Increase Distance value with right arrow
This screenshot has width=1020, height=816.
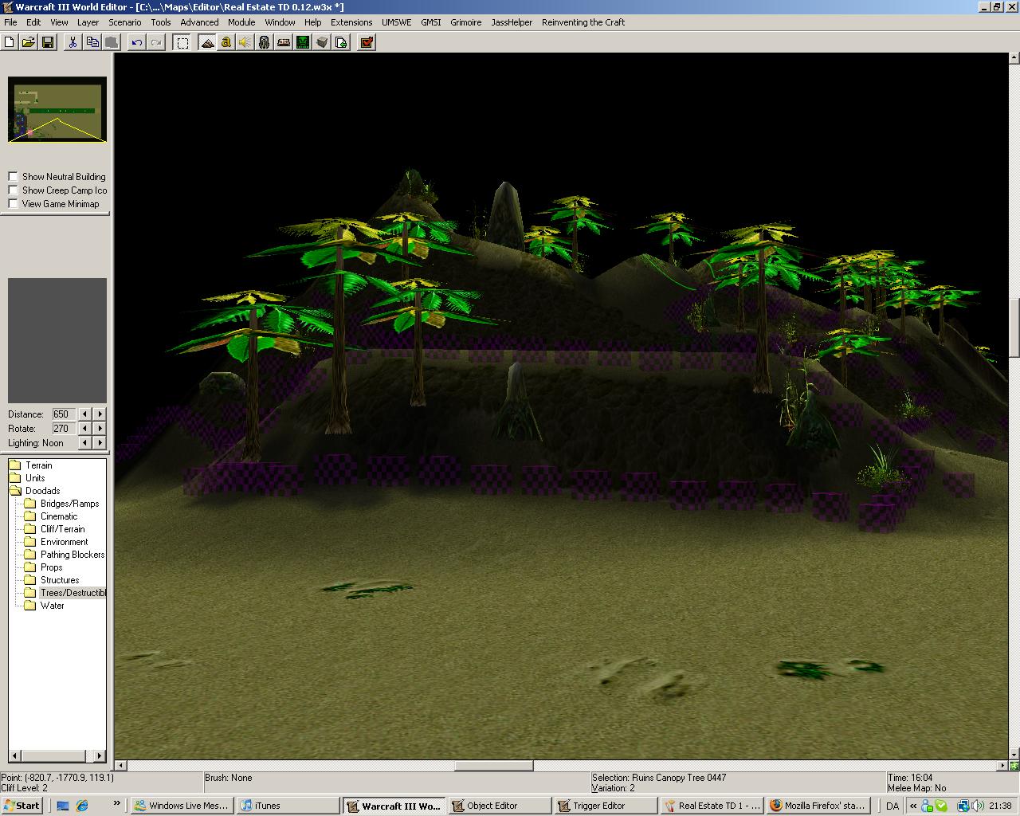coord(100,414)
